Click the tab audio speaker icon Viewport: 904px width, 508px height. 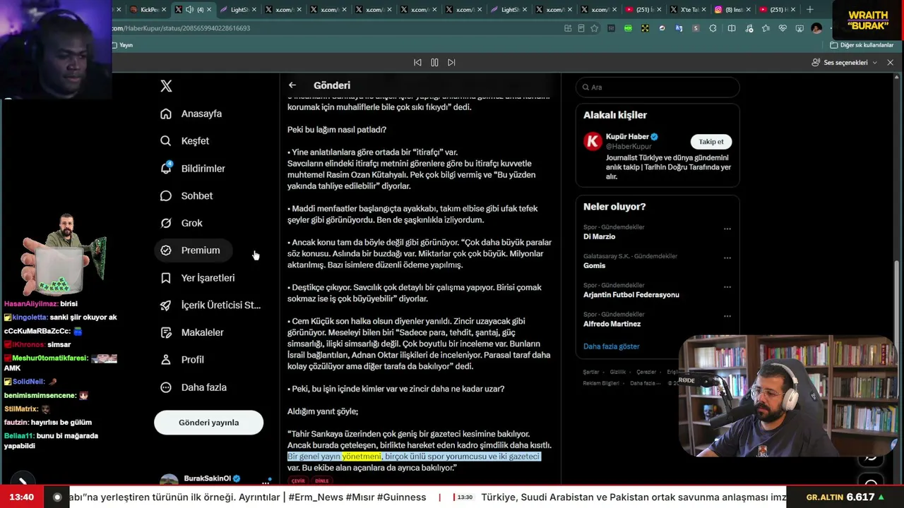tap(189, 10)
